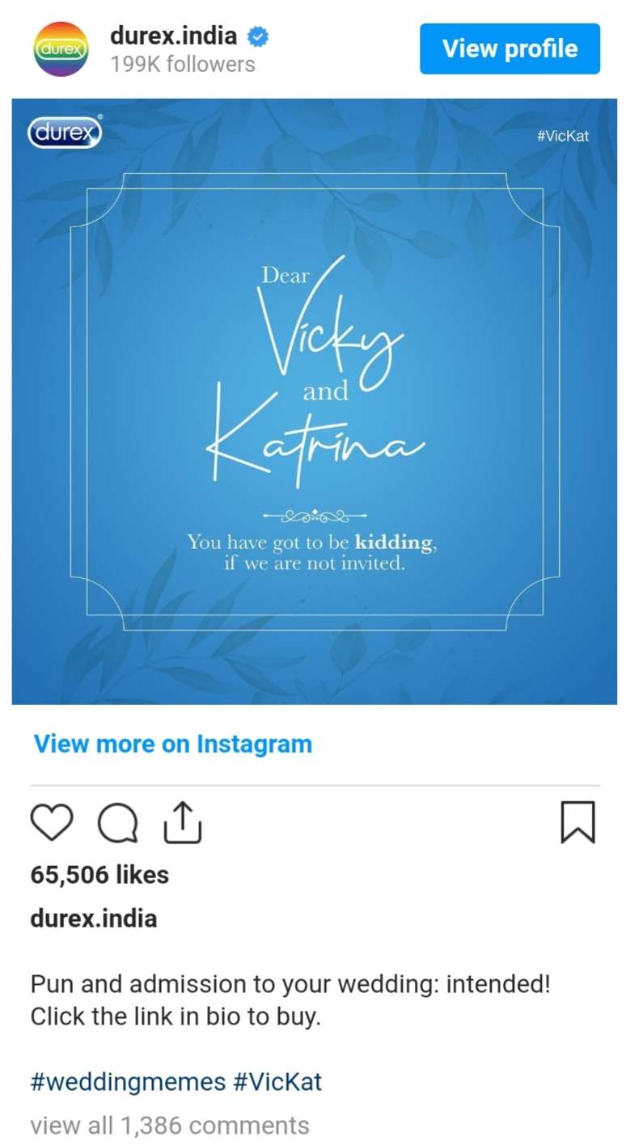The height and width of the screenshot is (1145, 626).
Task: Open the durex.india username in the header
Action: click(x=174, y=36)
